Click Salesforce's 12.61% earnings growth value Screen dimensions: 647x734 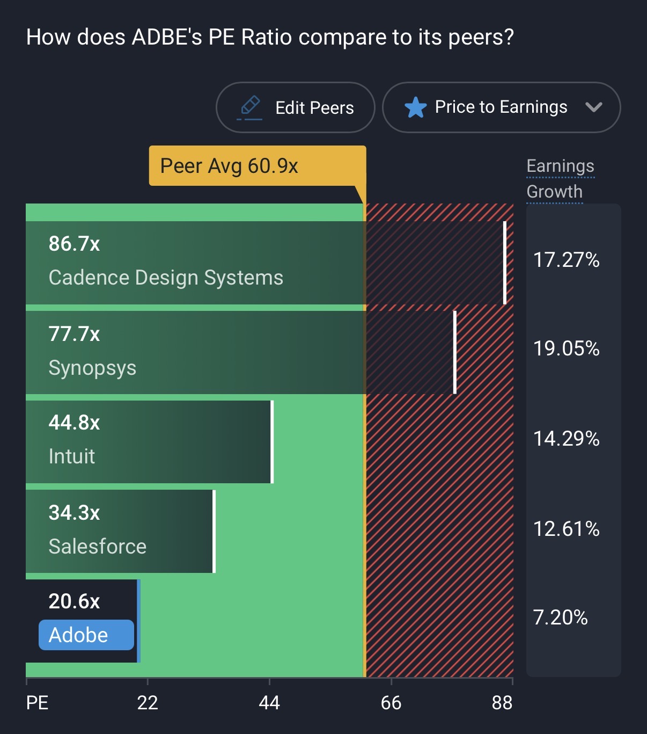pos(566,529)
